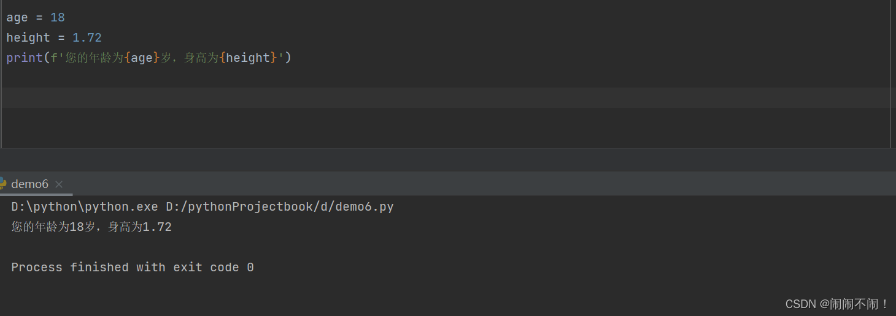The image size is (896, 316).
Task: Close the demo6 run tab
Action: point(59,184)
